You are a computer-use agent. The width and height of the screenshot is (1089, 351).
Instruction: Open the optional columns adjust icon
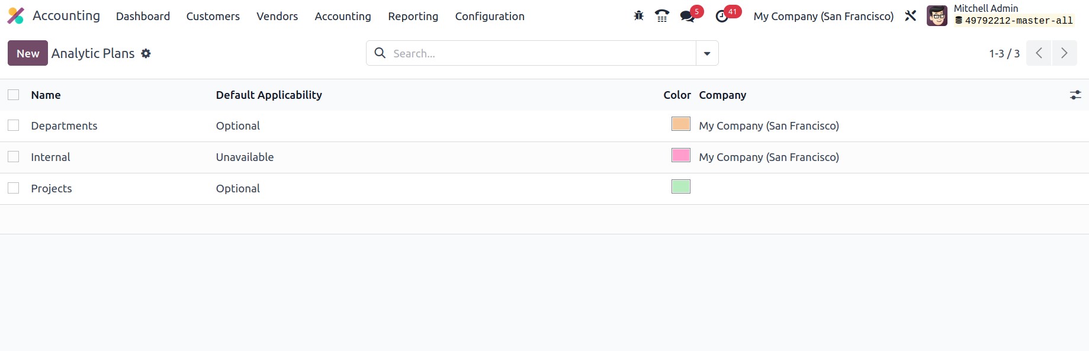point(1075,95)
